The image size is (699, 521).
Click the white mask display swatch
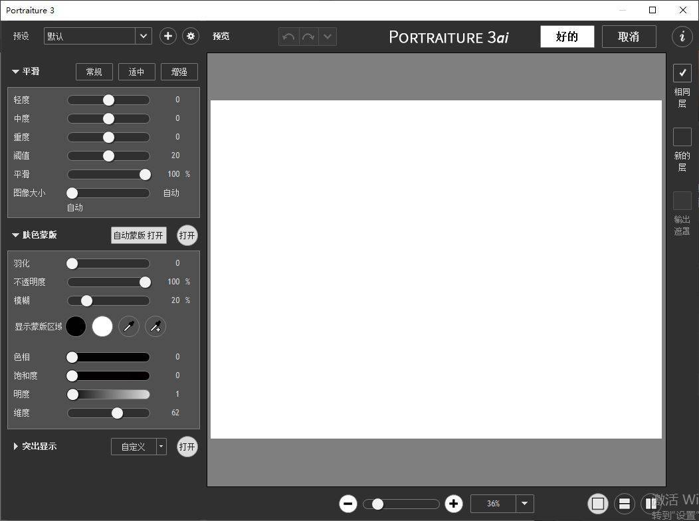coord(102,326)
